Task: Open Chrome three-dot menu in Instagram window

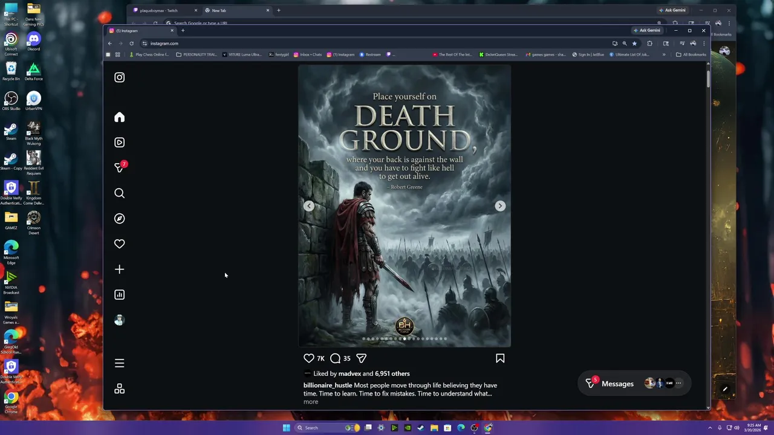Action: click(704, 43)
